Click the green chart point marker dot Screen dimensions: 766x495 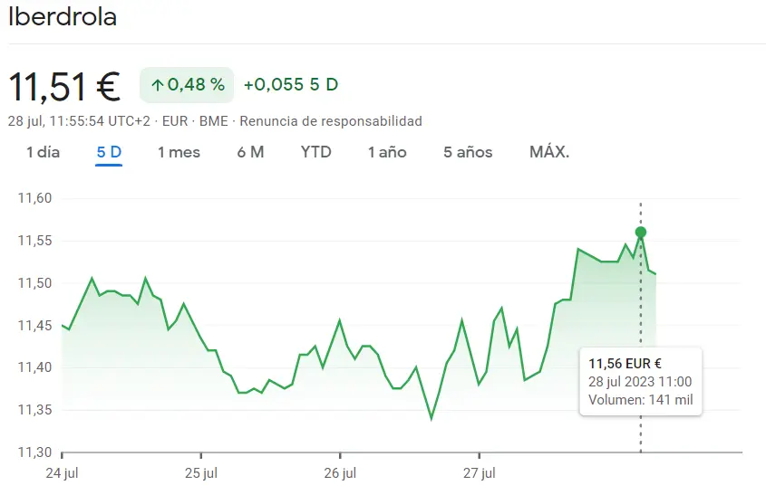coord(641,233)
